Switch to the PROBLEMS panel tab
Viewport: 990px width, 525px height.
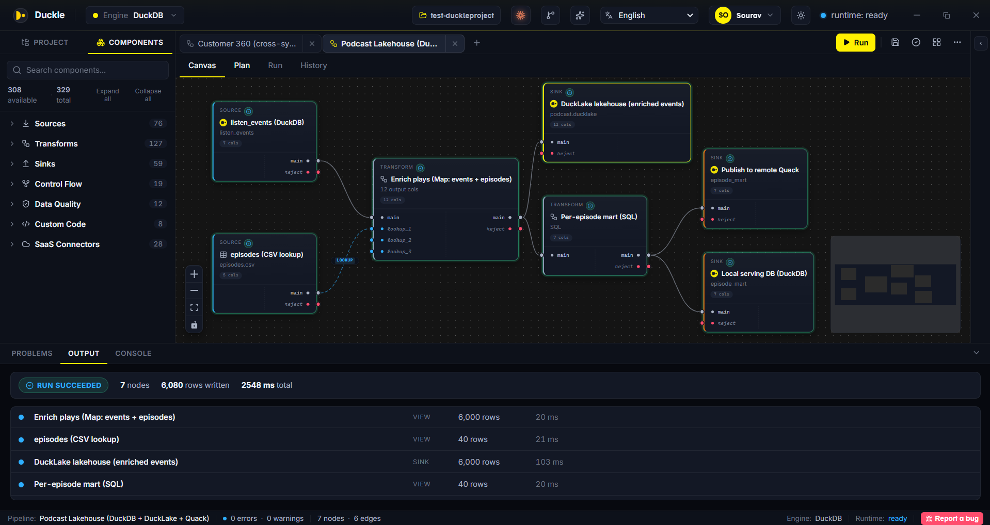[x=32, y=353]
